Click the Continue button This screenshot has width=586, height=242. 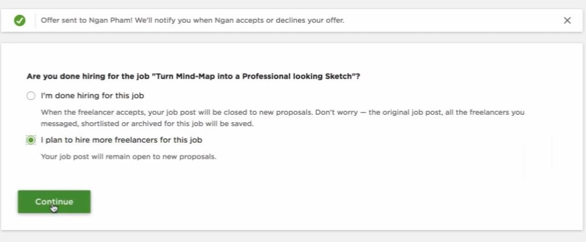click(x=54, y=201)
